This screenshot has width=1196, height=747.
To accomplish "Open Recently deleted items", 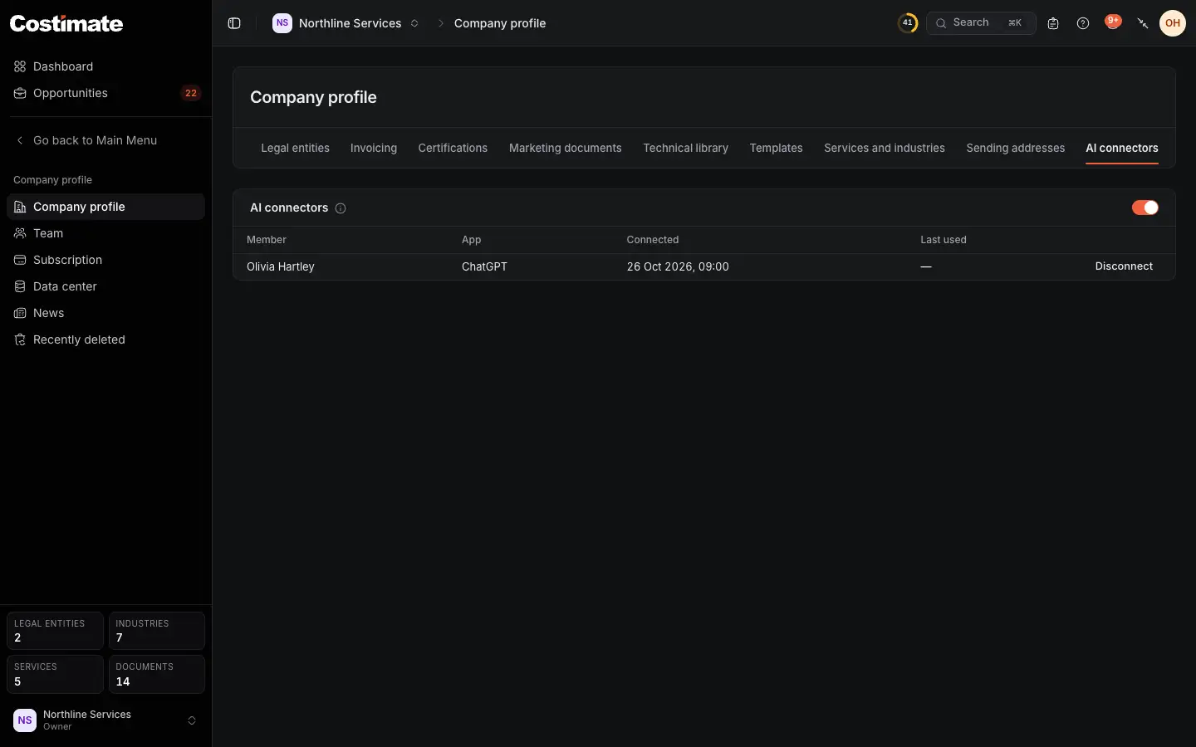I will coord(105,339).
